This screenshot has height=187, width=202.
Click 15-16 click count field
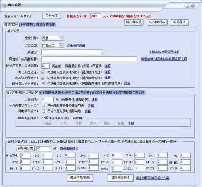(185, 162)
